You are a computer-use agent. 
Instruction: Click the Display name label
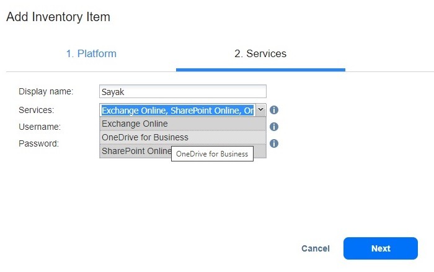tap(46, 91)
